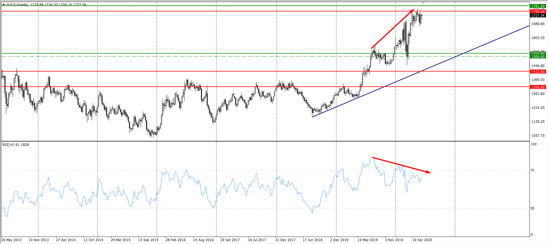This screenshot has height=244, width=548.
Task: Click the gray chart shift marker triangle
Action: 423,3
